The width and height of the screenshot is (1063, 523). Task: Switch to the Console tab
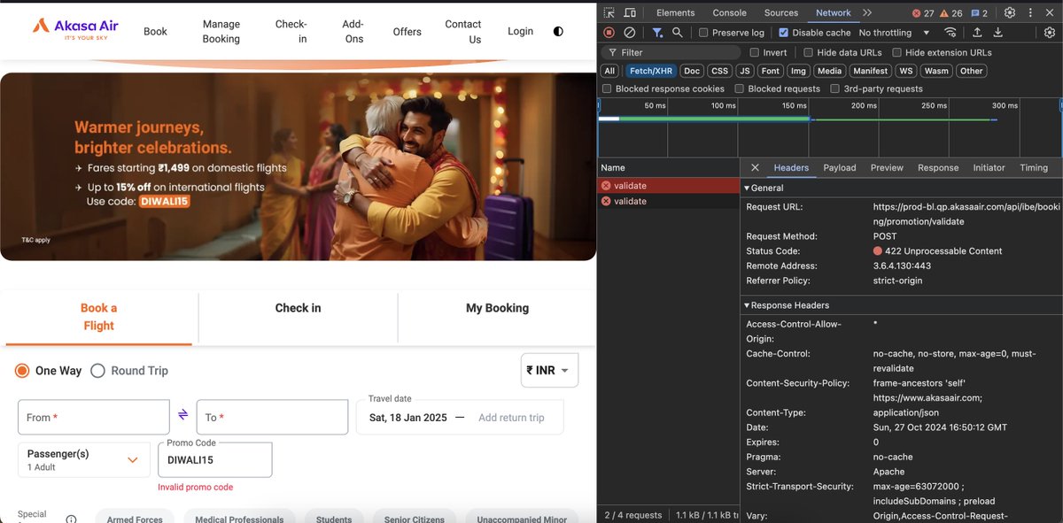pyautogui.click(x=729, y=12)
